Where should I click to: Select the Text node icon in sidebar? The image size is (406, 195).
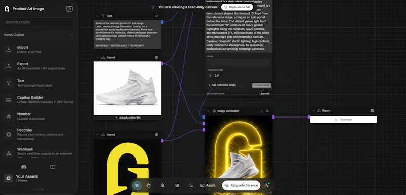point(9,83)
